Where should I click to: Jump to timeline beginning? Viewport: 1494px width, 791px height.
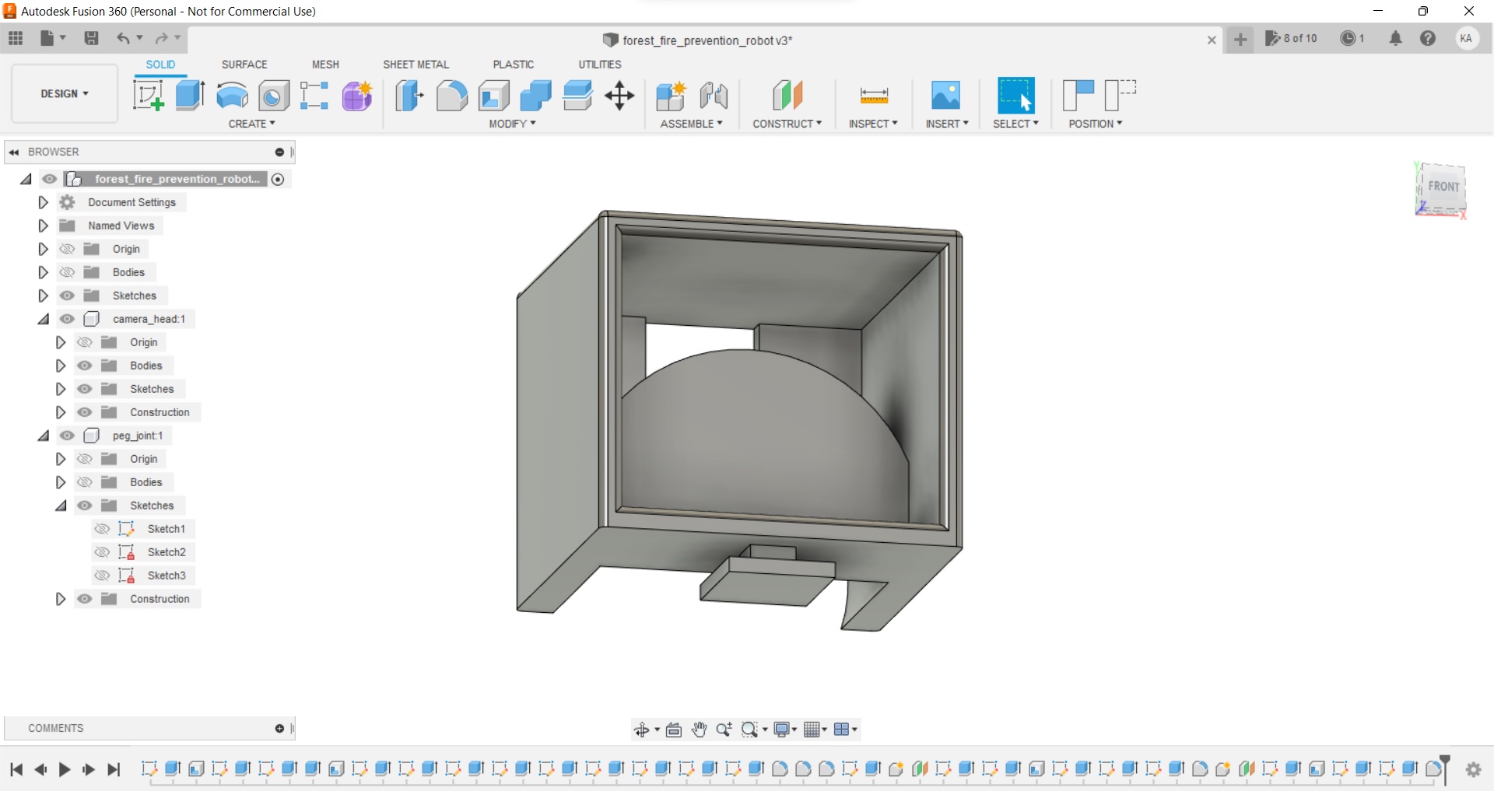[x=16, y=770]
